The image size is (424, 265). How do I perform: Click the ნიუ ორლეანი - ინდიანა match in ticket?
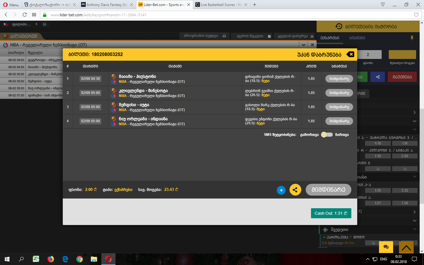pyautogui.click(x=143, y=119)
